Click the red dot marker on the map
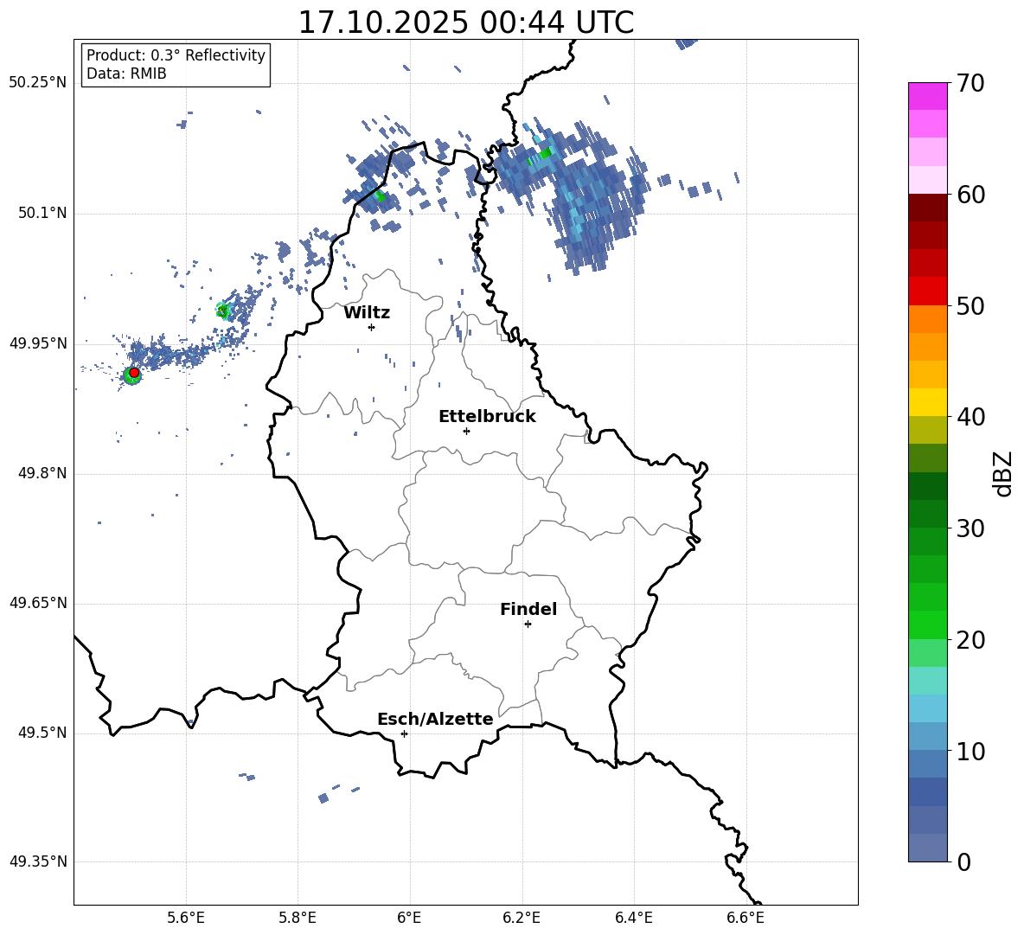Viewport: 1024px width, 935px height. (134, 372)
